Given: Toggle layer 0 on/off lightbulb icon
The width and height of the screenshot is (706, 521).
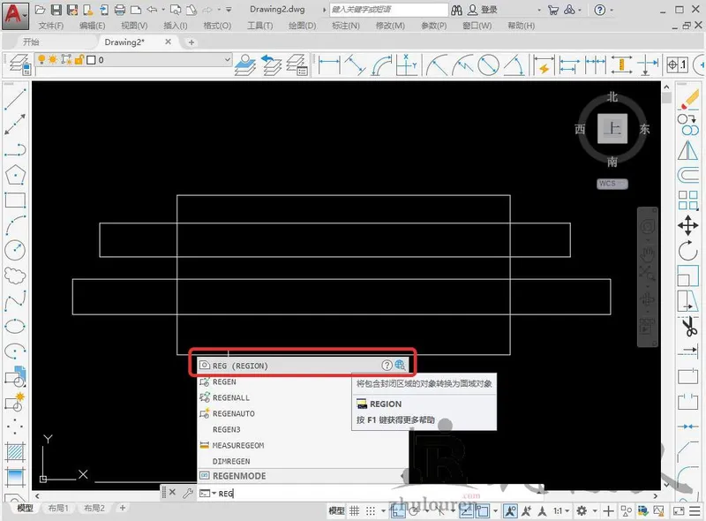Looking at the screenshot, I should pyautogui.click(x=41, y=59).
